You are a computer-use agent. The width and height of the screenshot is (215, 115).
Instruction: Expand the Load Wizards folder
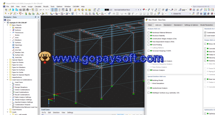point(7,110)
